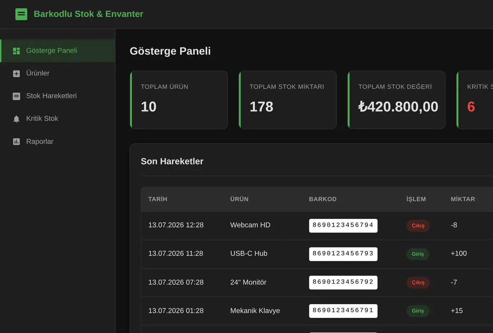Click the Giriş badge in USB-C Hub row
Viewport: 493px width, 333px height.
click(418, 254)
